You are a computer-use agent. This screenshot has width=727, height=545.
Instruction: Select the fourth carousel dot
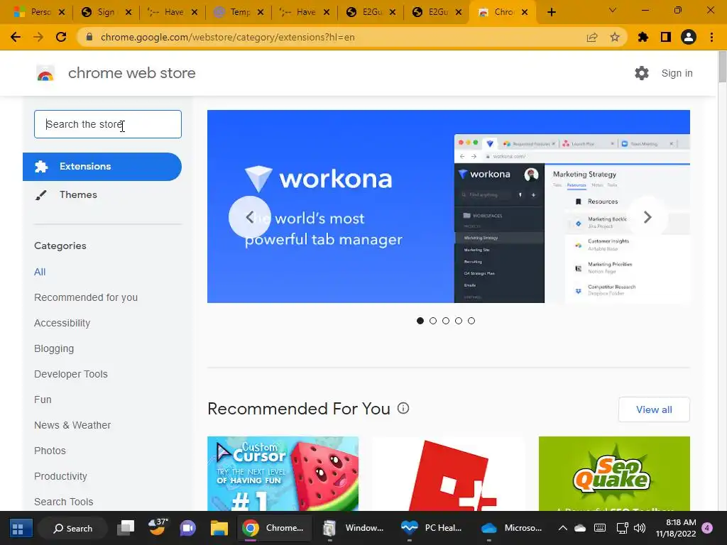pos(459,321)
